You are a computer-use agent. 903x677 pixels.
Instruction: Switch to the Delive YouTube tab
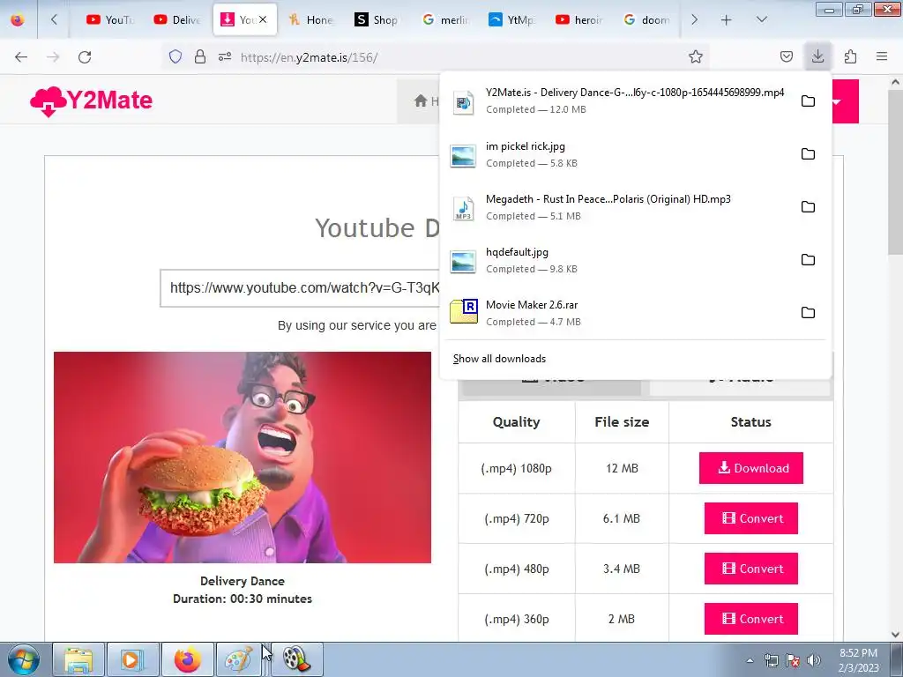176,19
